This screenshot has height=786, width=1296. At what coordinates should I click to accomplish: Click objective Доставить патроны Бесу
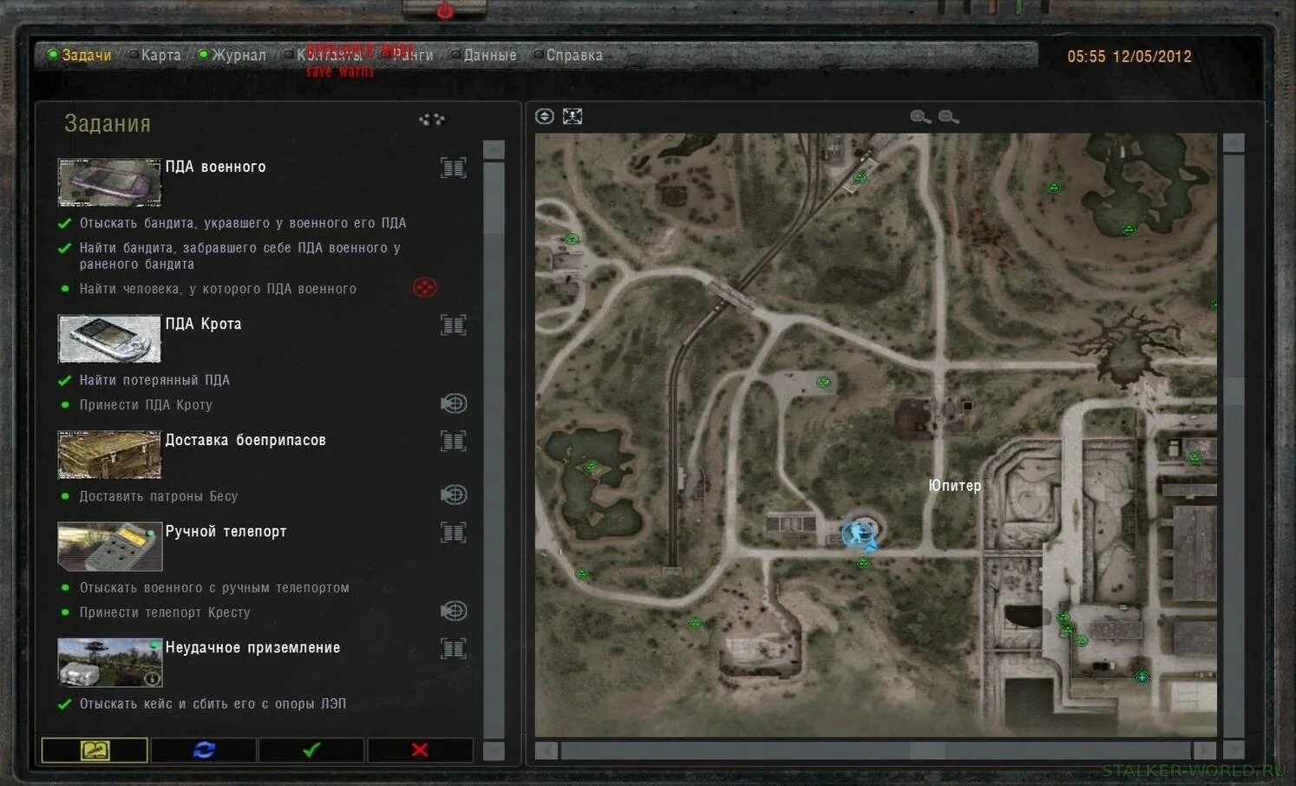pyautogui.click(x=159, y=496)
